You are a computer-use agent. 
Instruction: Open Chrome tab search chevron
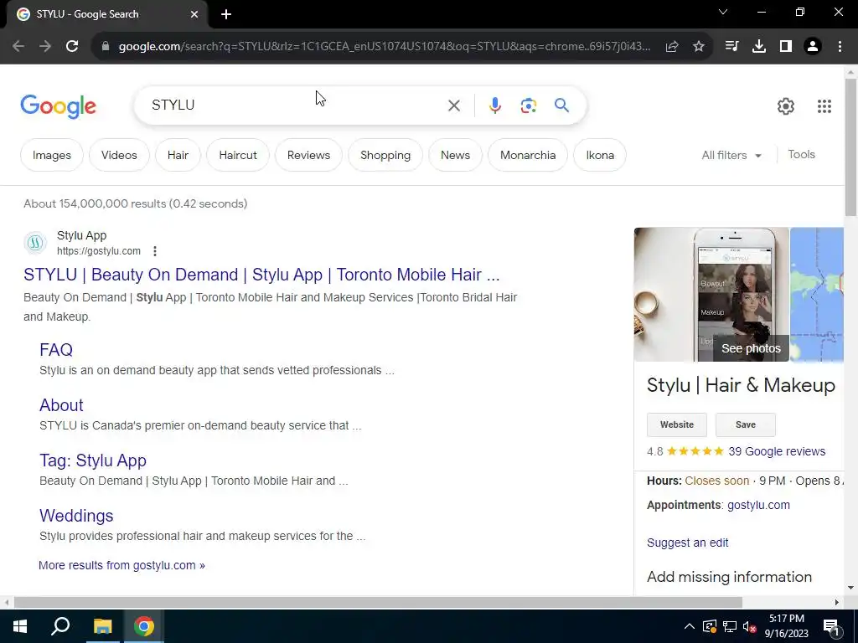[723, 12]
